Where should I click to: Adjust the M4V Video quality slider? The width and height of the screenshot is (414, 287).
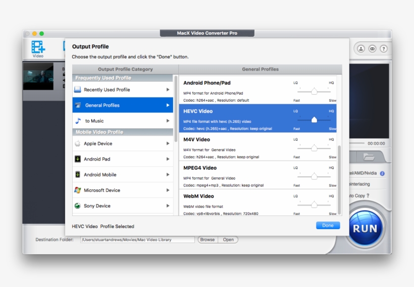[x=314, y=148]
